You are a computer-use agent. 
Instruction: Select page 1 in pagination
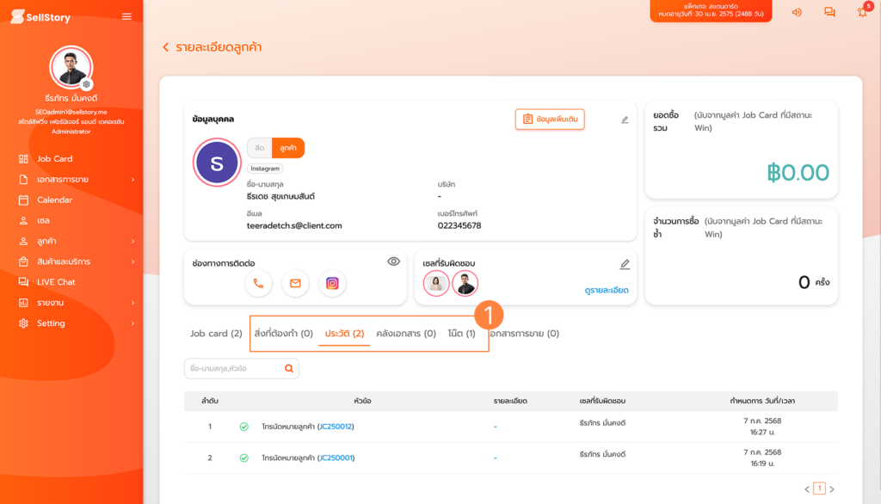point(819,489)
